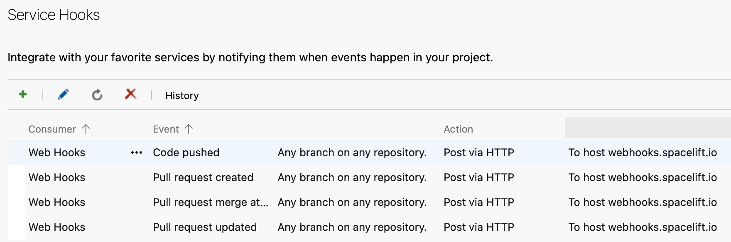Click the refresh subscriptions icon
The image size is (731, 242).
click(x=97, y=95)
